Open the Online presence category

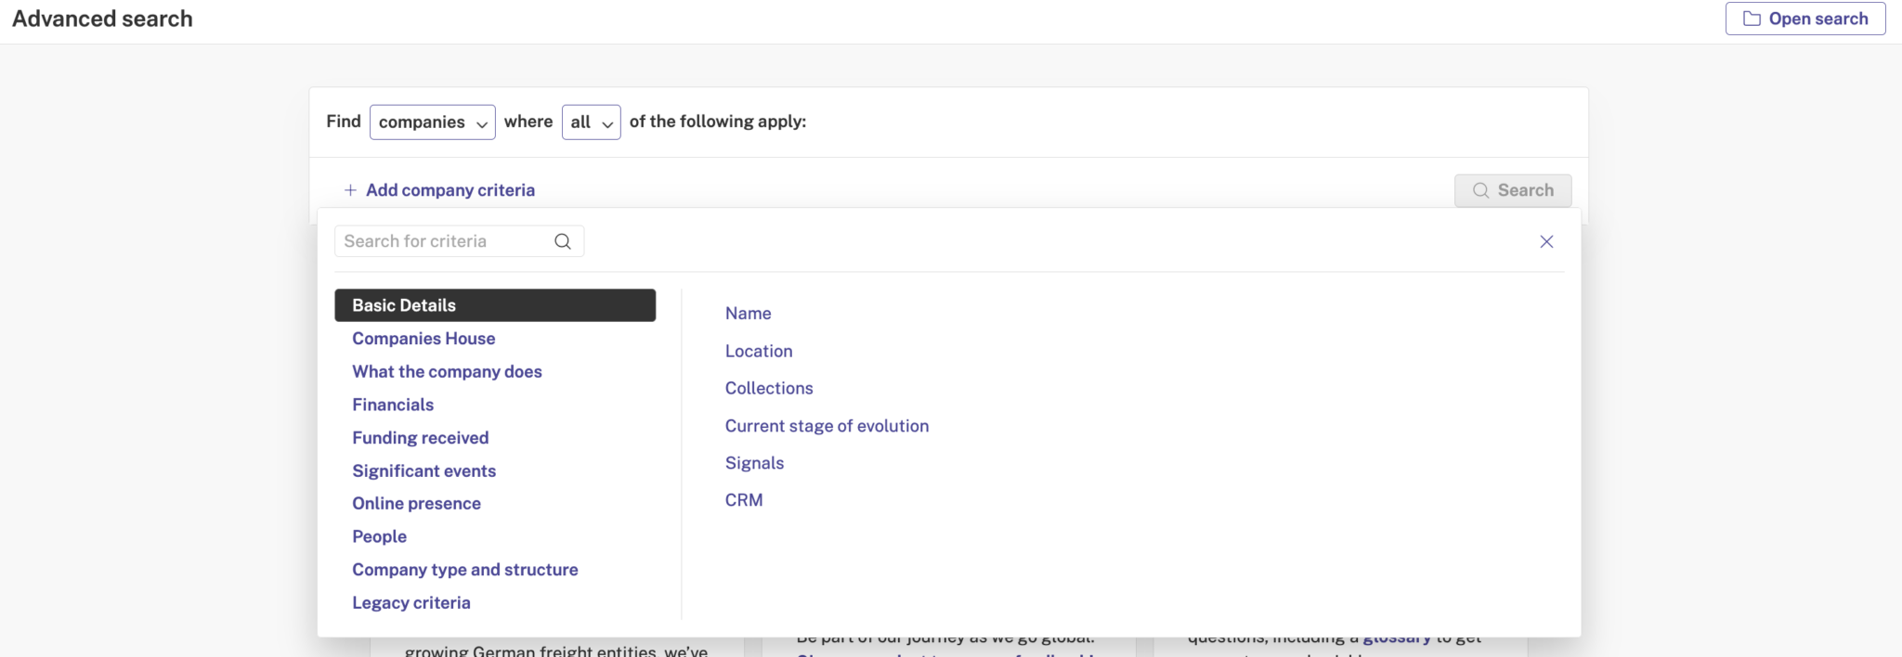pyautogui.click(x=416, y=503)
